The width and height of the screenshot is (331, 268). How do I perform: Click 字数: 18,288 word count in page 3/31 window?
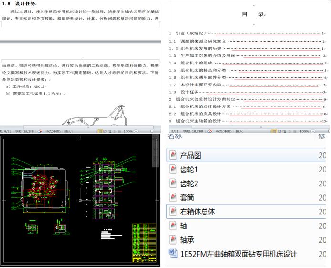(x=193, y=131)
